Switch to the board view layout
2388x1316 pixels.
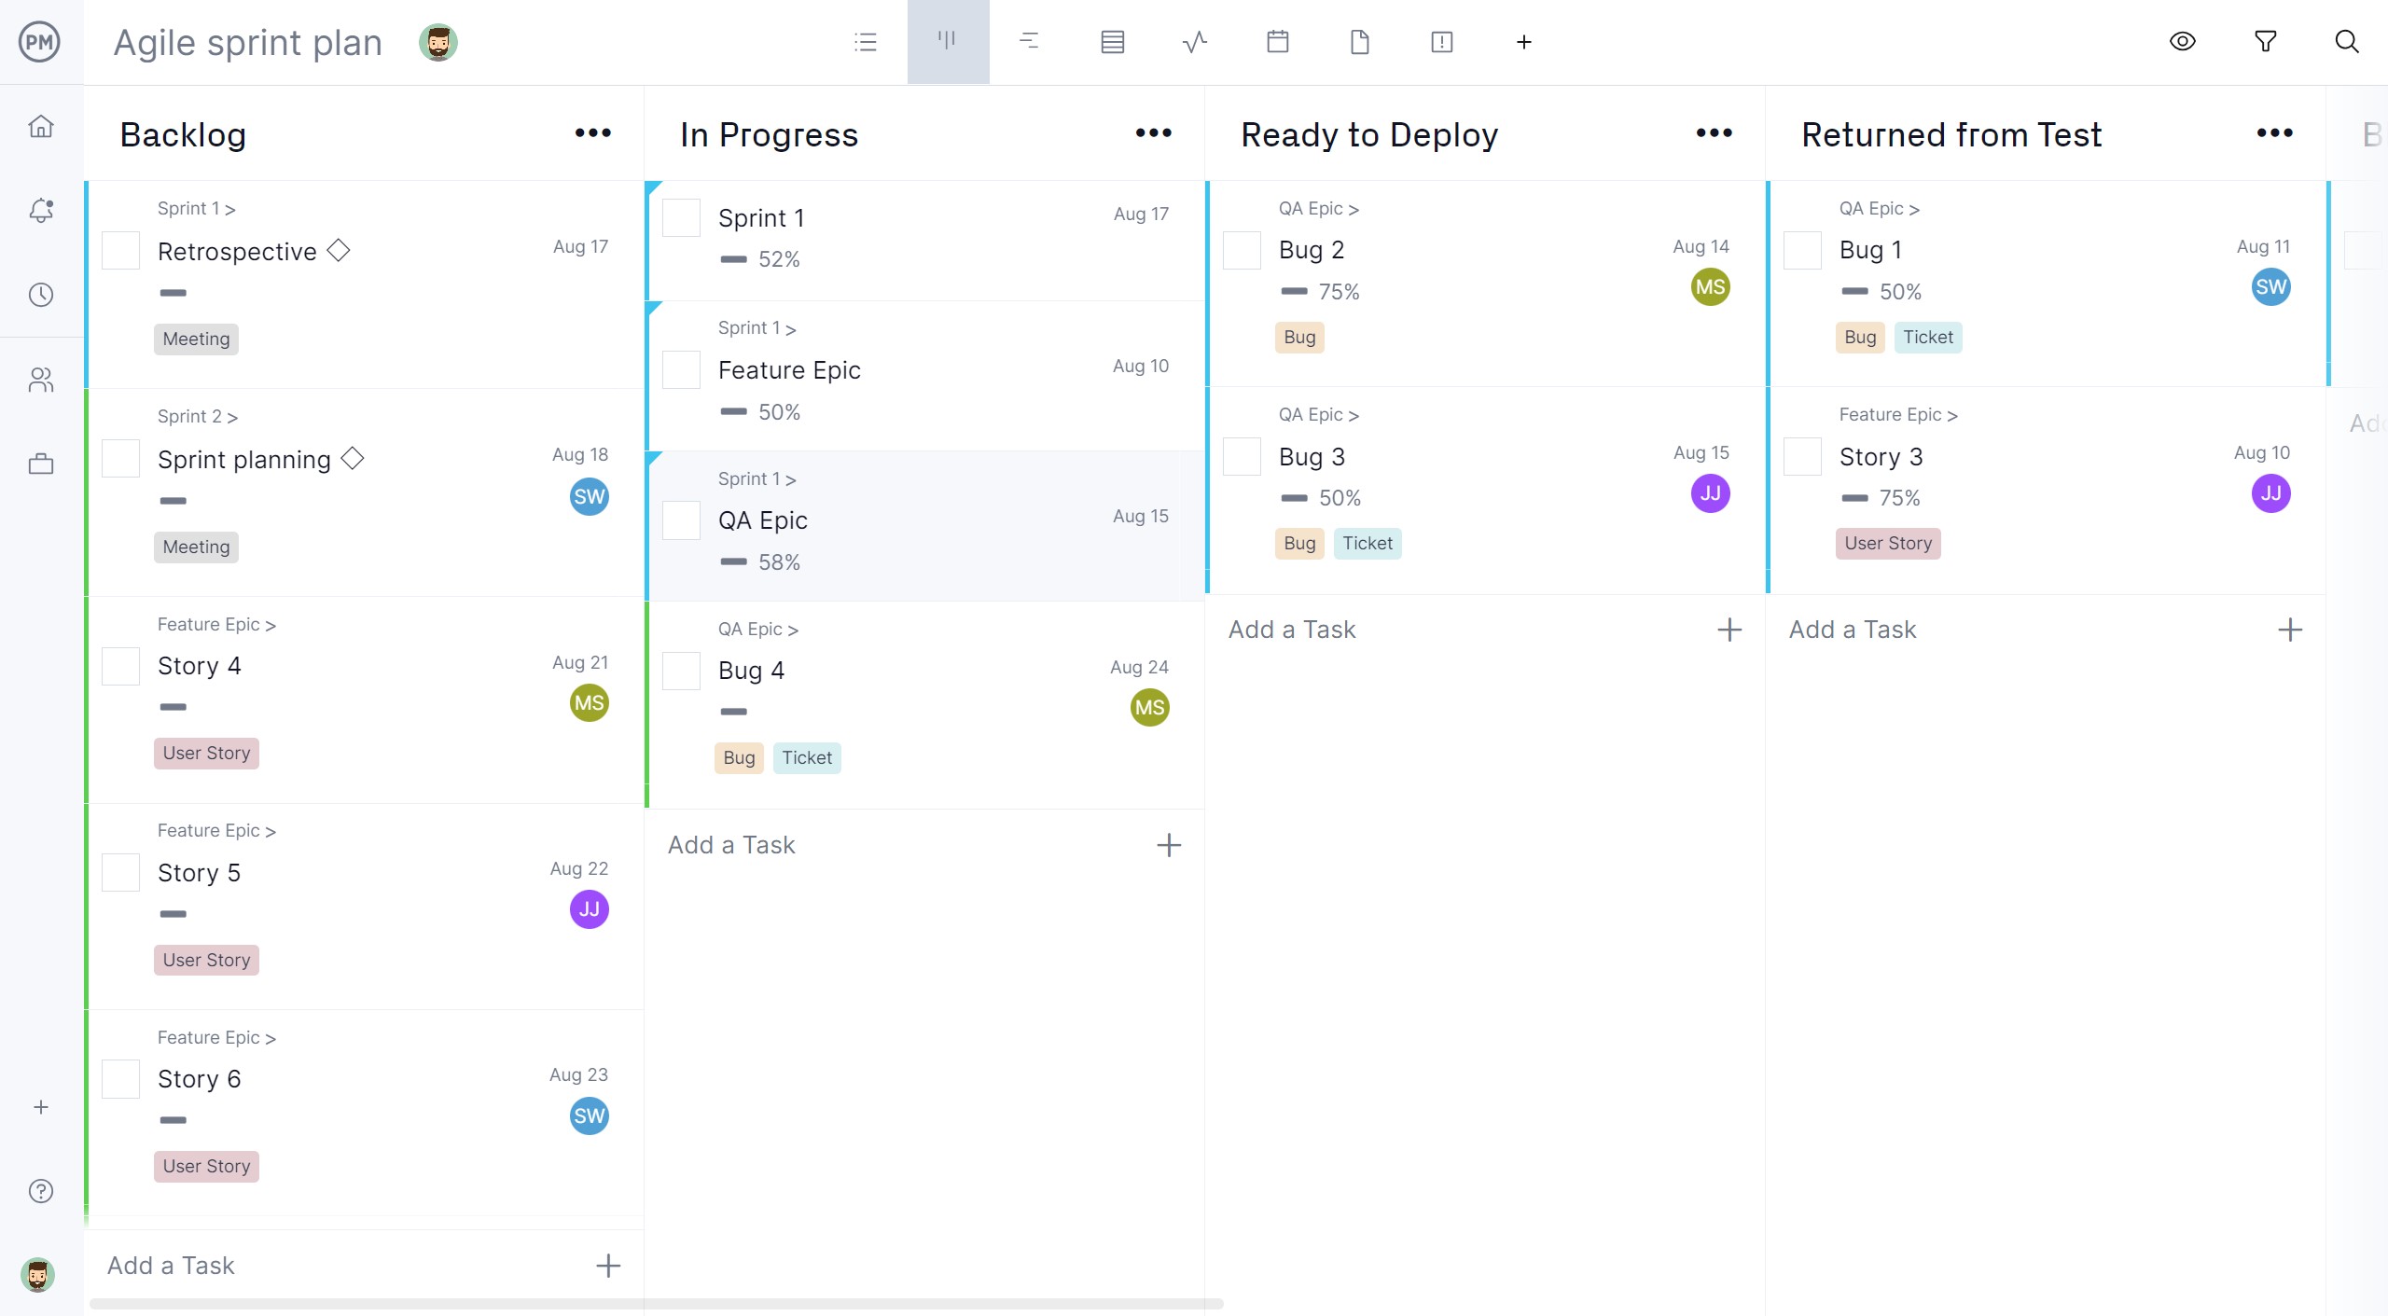[948, 40]
